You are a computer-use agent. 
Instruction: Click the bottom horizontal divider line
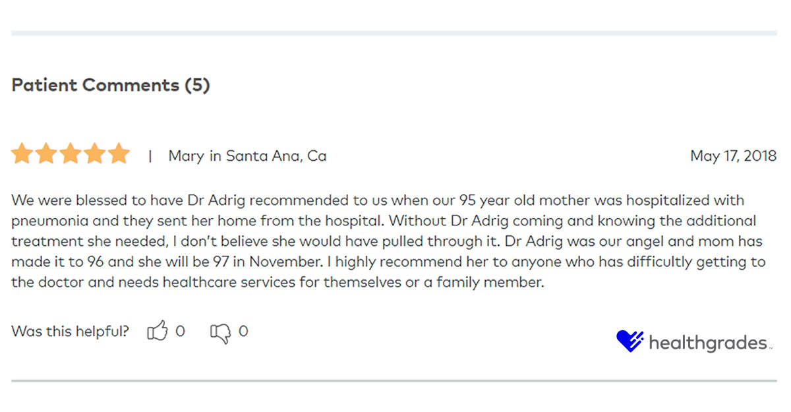(394, 380)
